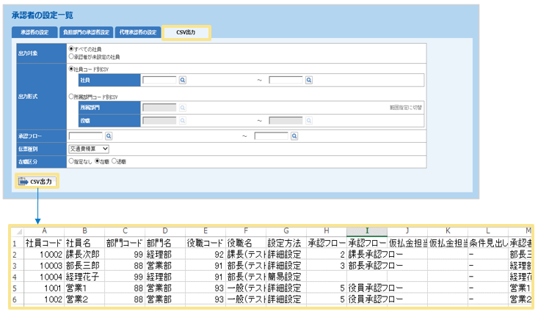Click search icon for starting 役職 field
This screenshot has width=538, height=314.
click(x=182, y=121)
